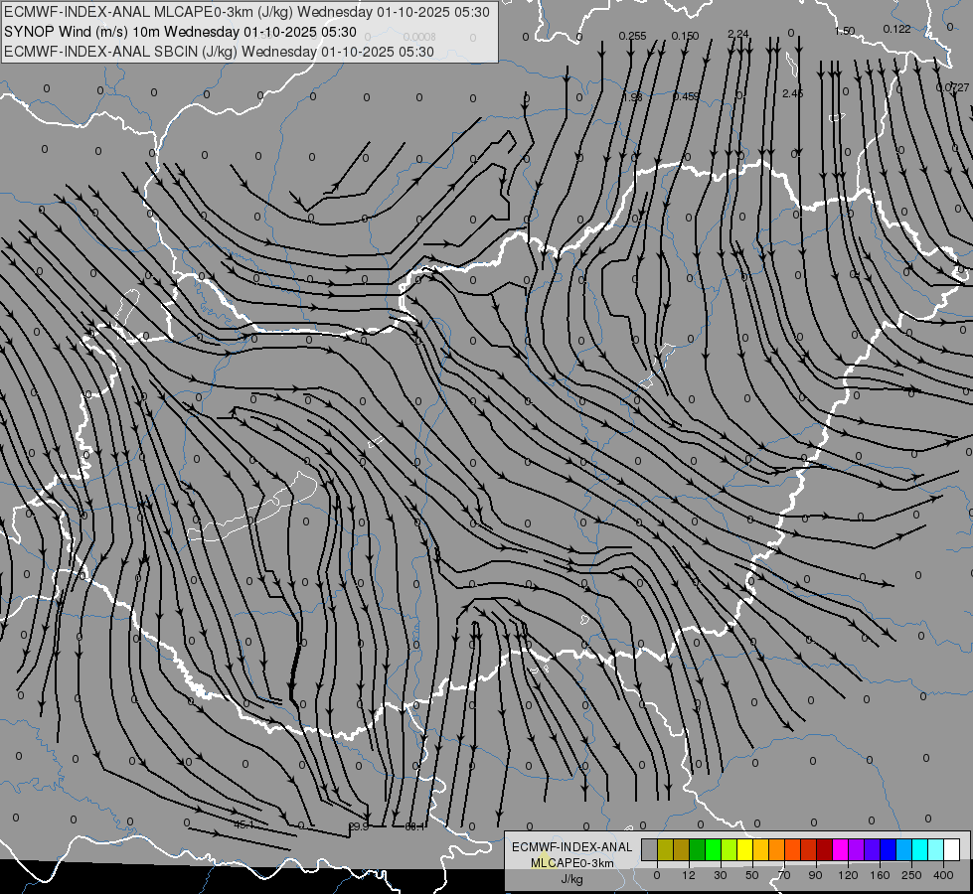
Task: Click the 0.459 map value
Action: (686, 96)
